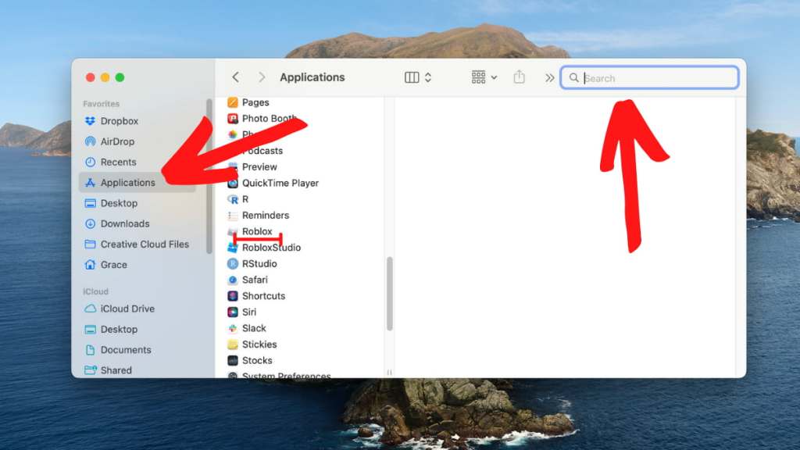Open the column view switcher
800x450 pixels.
tap(418, 77)
